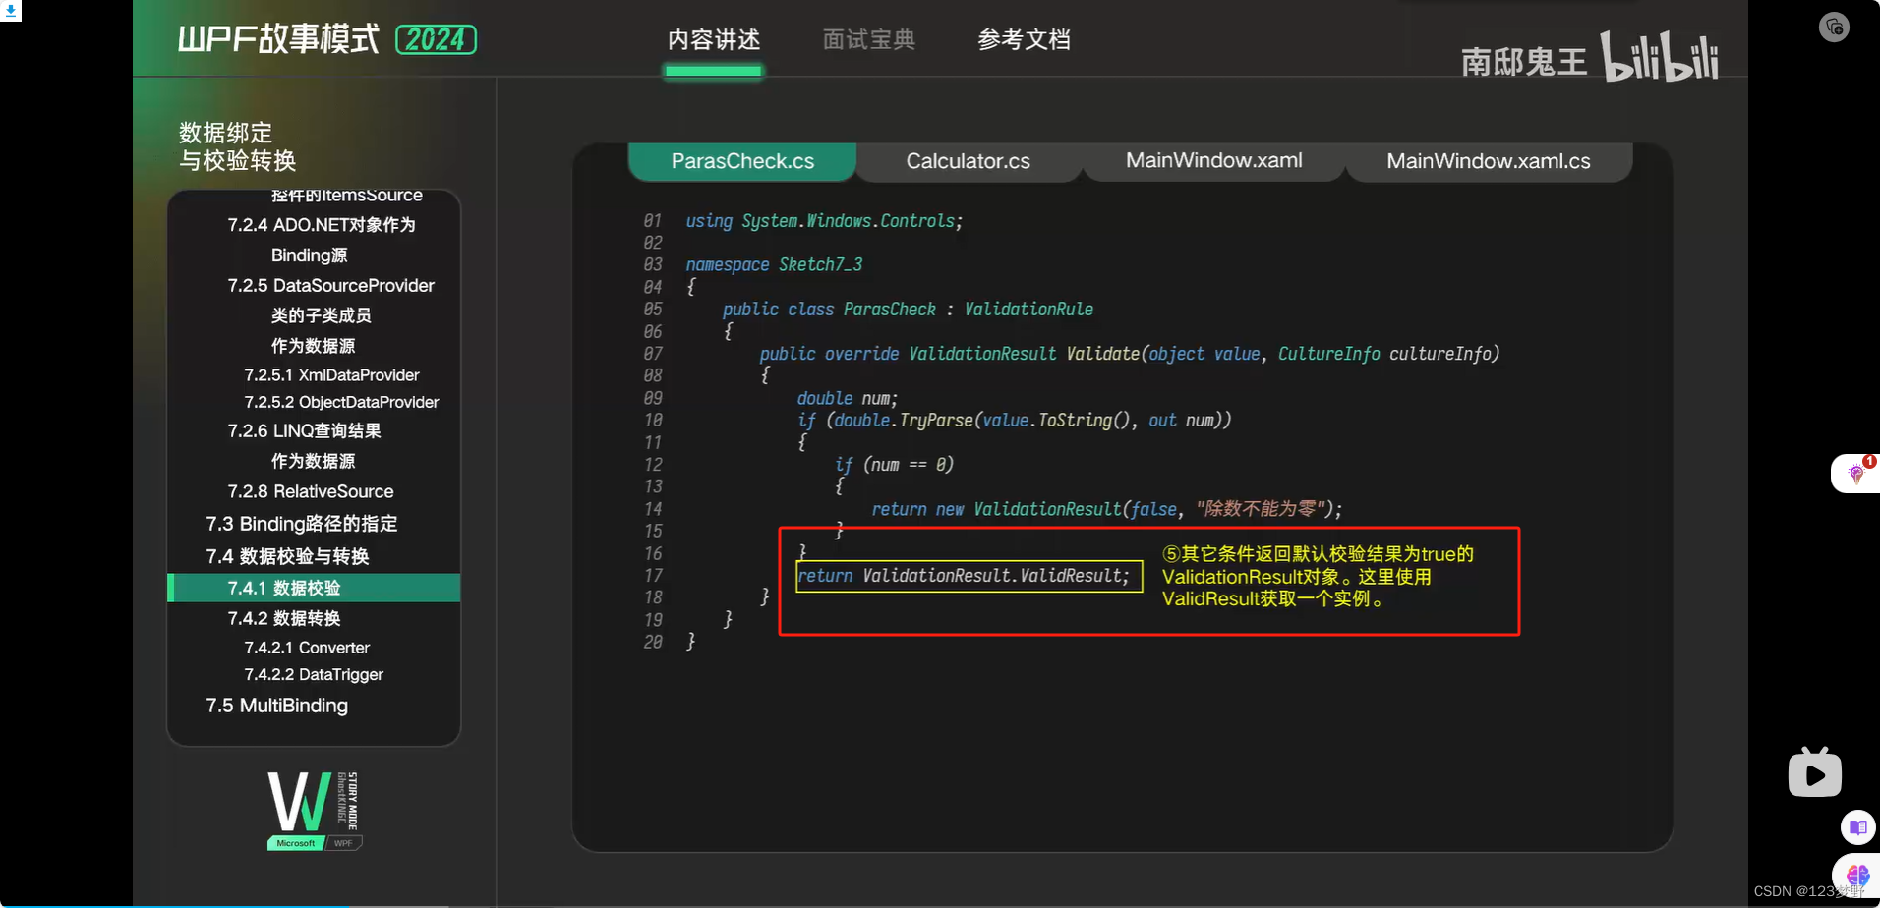1880x908 pixels.
Task: Select the Calculator.cs file tab
Action: coord(969,161)
